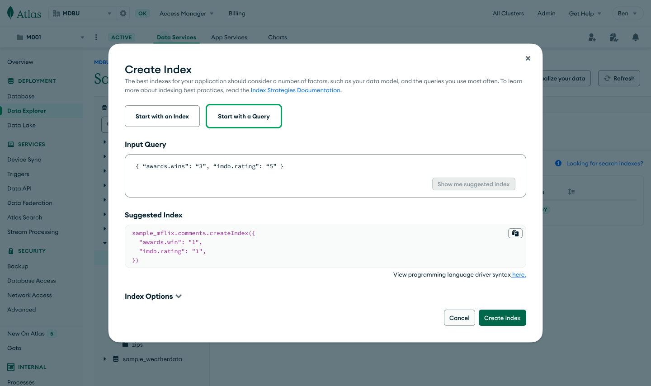Click the Internal section icon
Viewport: 651px width, 386px height.
click(x=11, y=367)
